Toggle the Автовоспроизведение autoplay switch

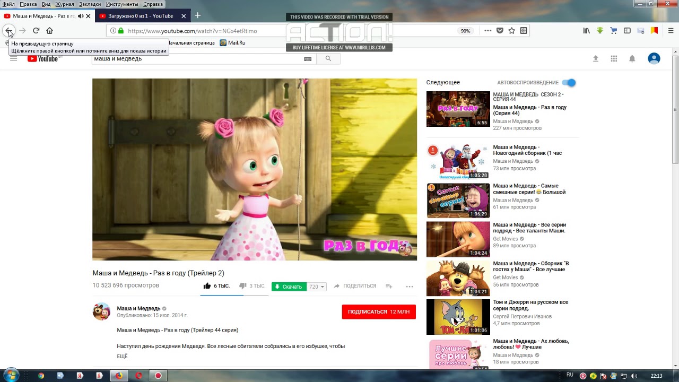click(569, 83)
